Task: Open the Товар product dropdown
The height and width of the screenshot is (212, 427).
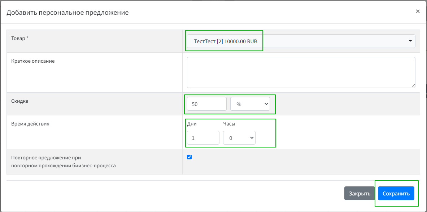Action: pyautogui.click(x=300, y=41)
